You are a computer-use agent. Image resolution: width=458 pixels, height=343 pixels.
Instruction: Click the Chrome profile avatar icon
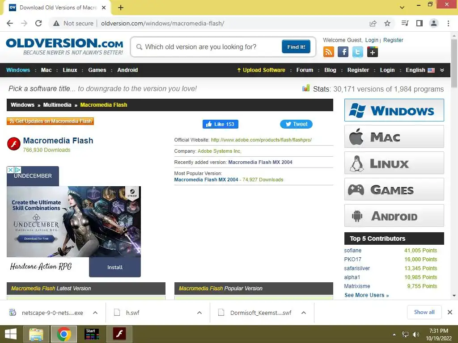[434, 23]
